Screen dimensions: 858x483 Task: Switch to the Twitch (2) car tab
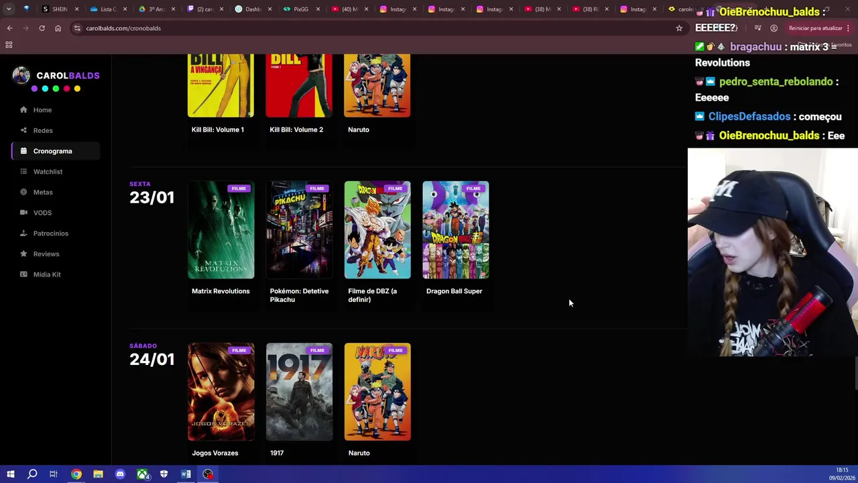204,9
